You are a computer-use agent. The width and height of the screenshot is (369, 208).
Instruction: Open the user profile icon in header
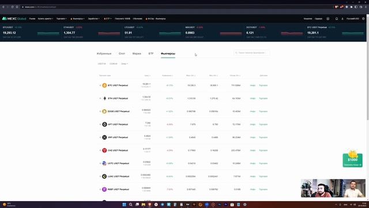point(328,18)
